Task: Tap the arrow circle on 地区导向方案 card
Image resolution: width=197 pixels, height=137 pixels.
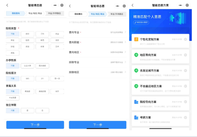Action: pos(185,55)
